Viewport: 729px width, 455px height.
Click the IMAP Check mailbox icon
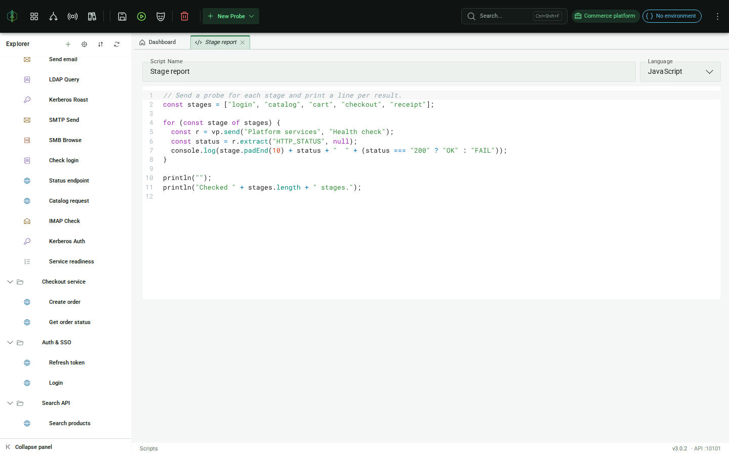coord(27,221)
